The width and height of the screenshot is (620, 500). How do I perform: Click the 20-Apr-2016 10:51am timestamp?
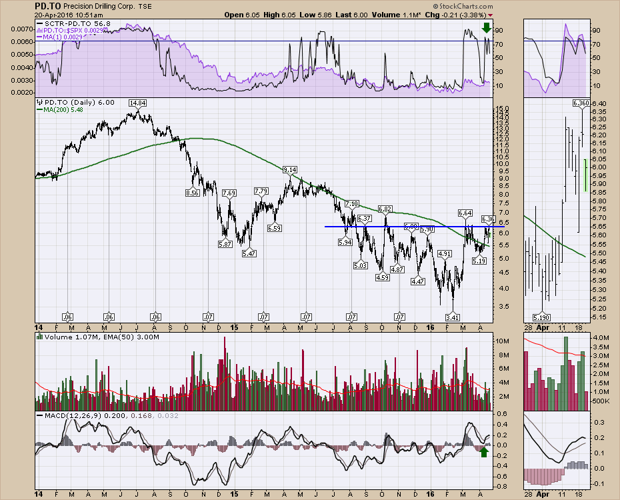tap(69, 15)
